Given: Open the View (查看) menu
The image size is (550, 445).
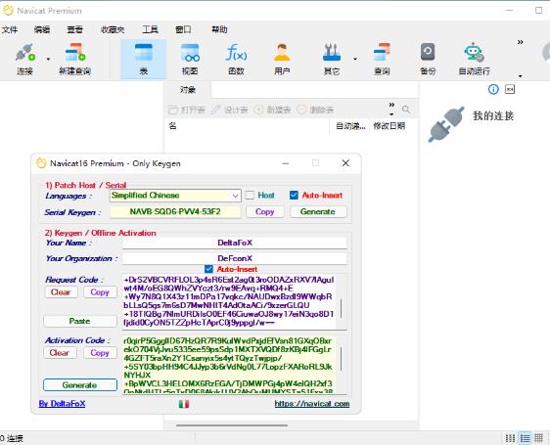Looking at the screenshot, I should coord(74,29).
